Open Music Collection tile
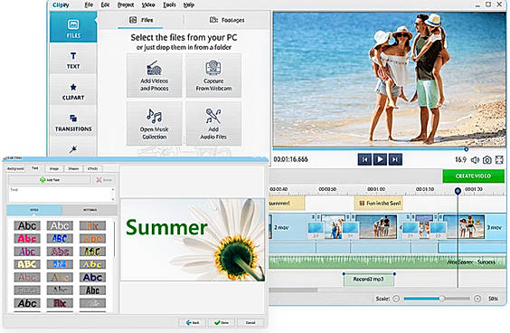 point(154,123)
